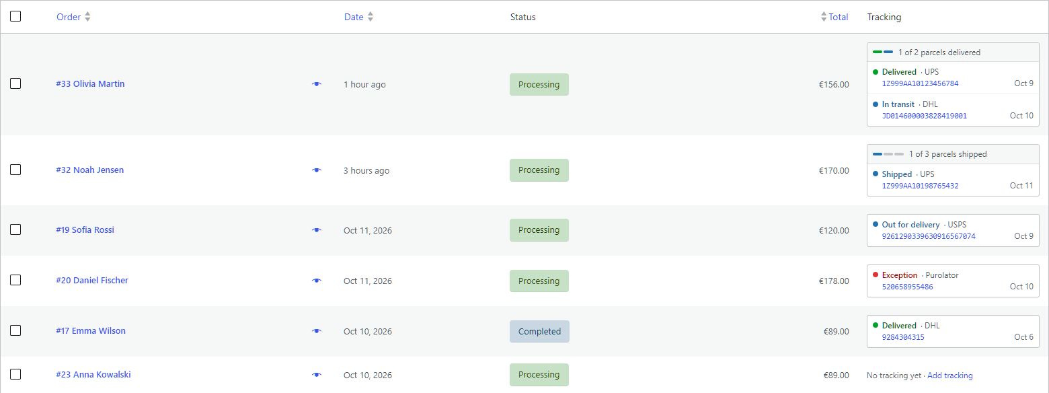Select checkbox for order #33 Olivia Martin
Image resolution: width=1049 pixels, height=393 pixels.
[15, 83]
